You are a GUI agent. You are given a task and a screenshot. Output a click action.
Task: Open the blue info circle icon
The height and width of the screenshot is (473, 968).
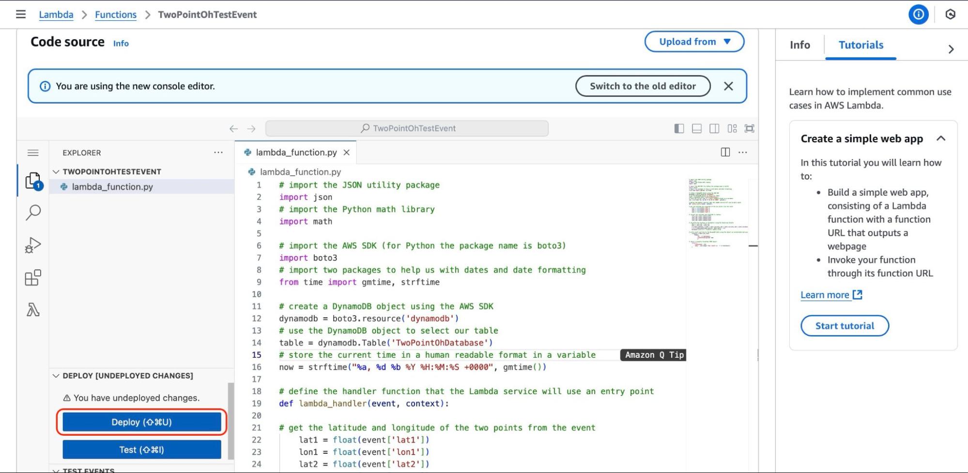tap(919, 15)
